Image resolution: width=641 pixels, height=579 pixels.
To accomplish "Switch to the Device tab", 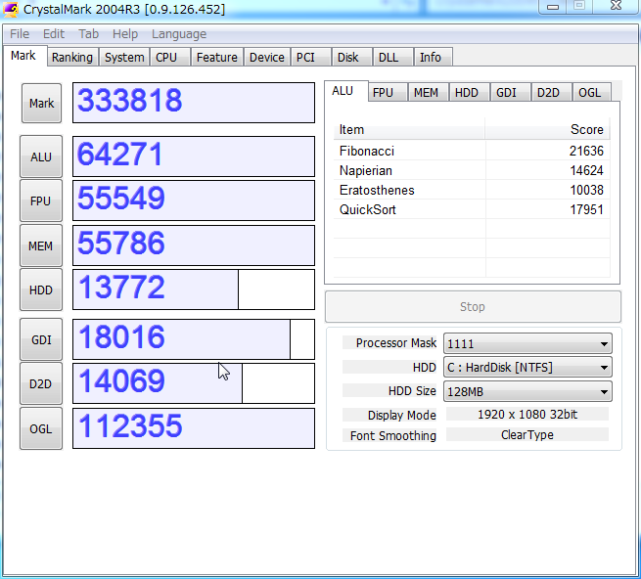I will 267,57.
